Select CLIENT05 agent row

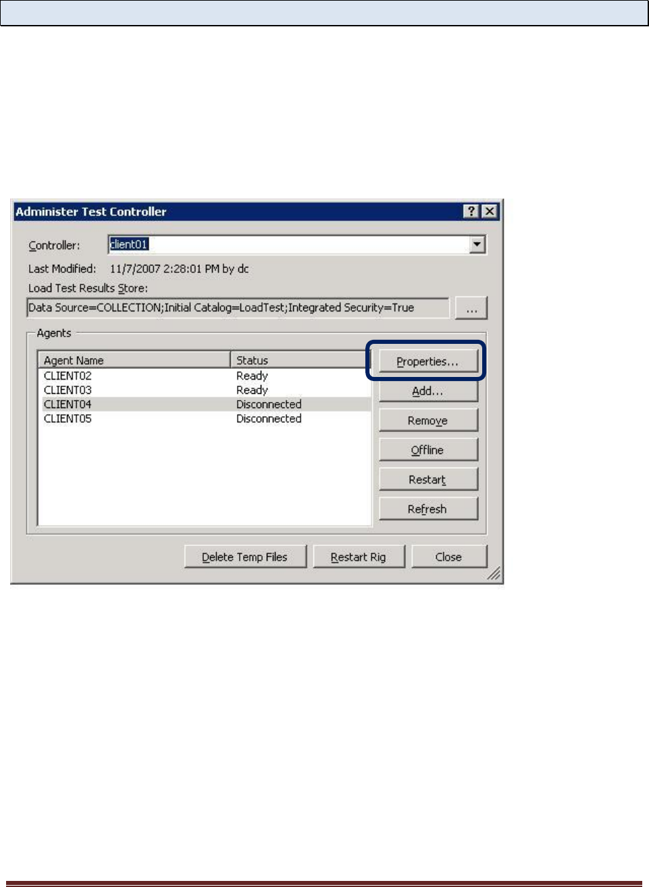click(205, 418)
